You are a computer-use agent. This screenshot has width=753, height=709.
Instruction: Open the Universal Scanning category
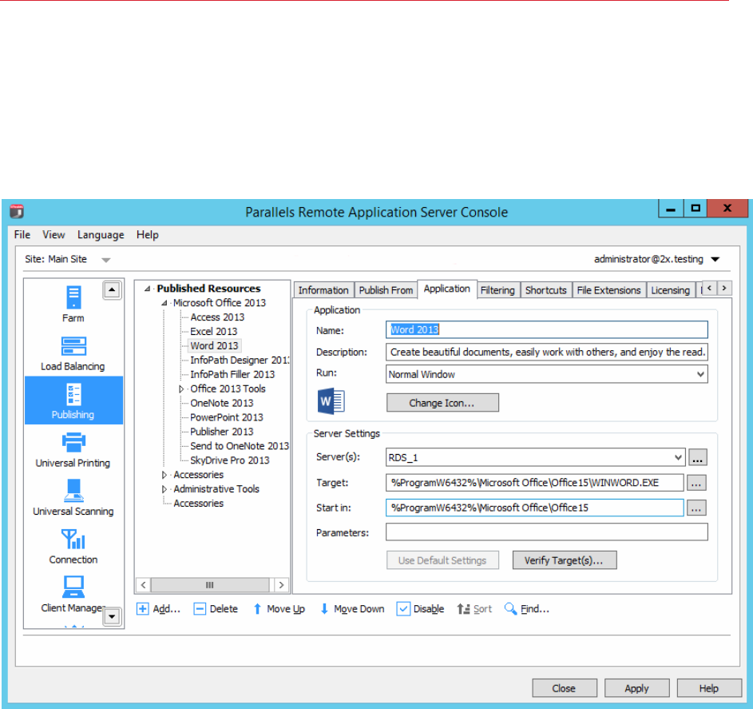[x=73, y=497]
